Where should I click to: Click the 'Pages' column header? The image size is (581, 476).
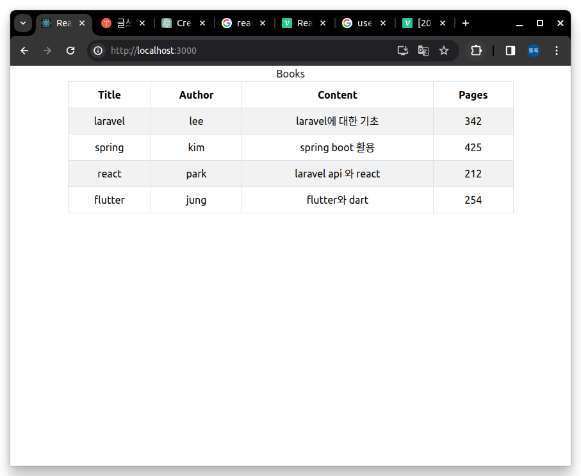point(473,95)
